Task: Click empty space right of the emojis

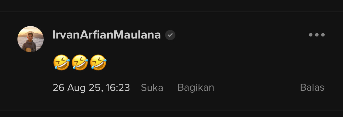Action: pyautogui.click(x=197, y=62)
